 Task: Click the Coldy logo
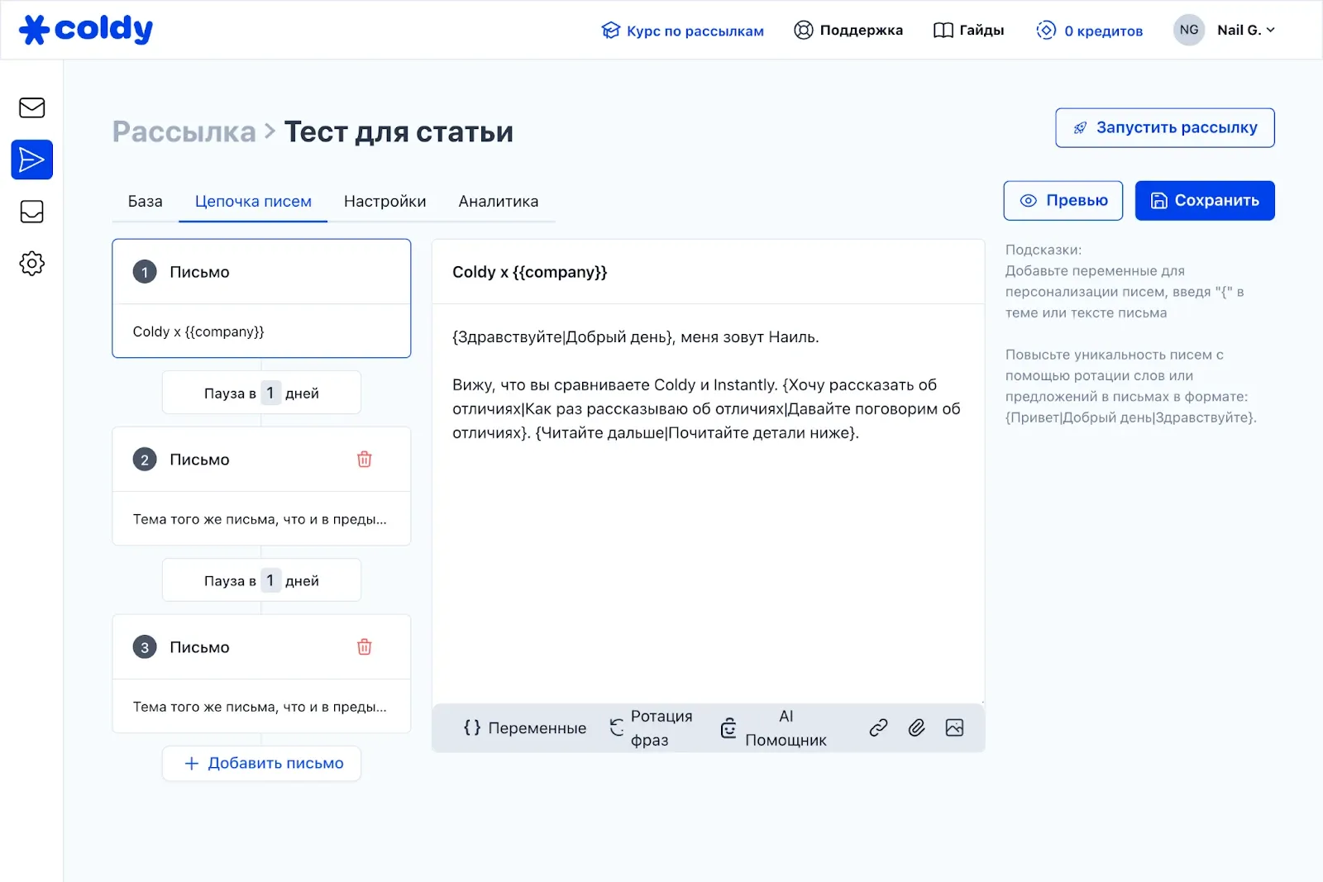pos(86,30)
